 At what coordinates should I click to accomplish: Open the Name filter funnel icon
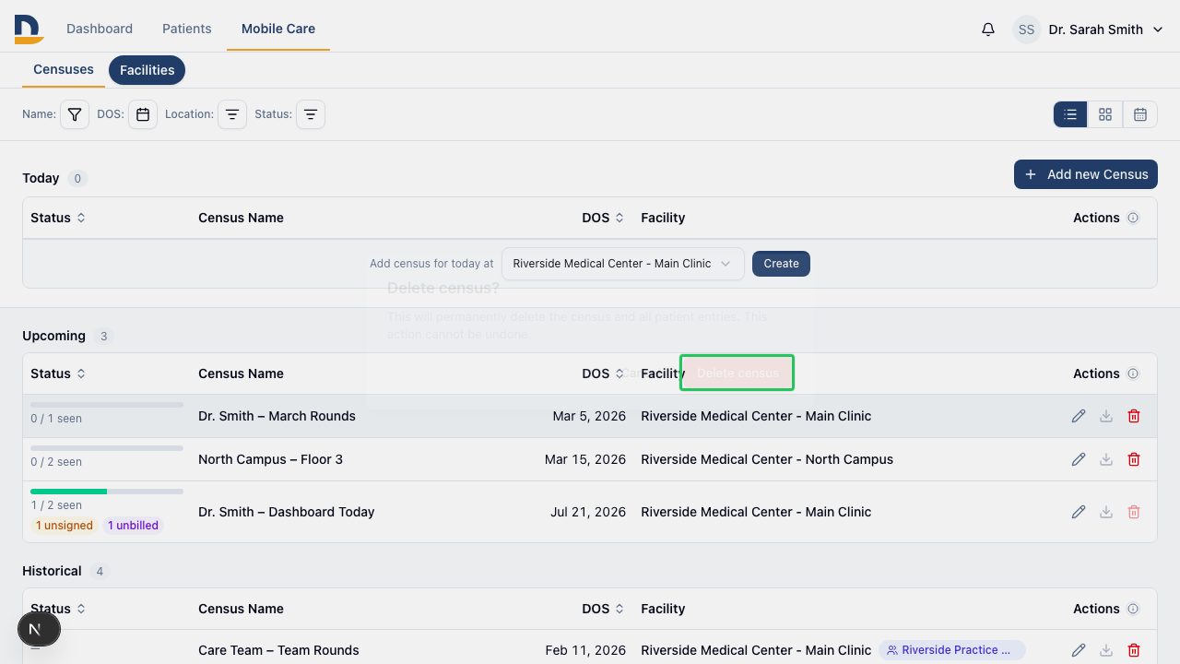point(75,114)
